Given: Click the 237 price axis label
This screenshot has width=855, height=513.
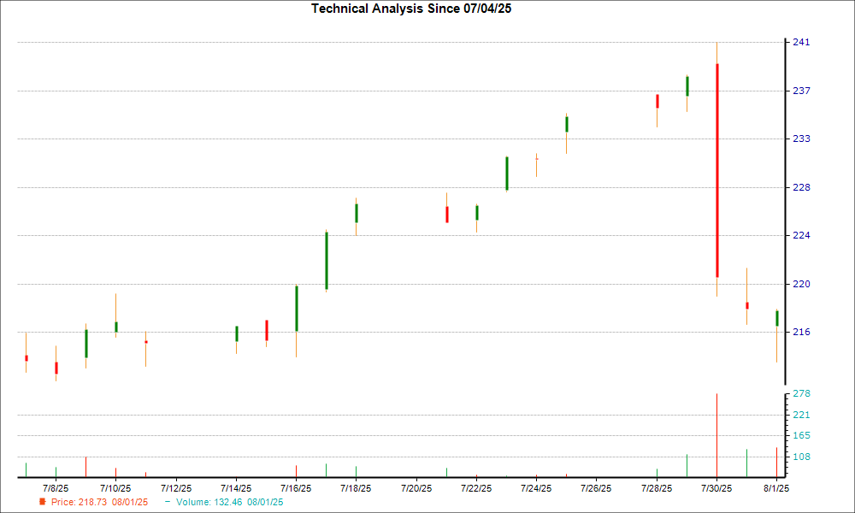Looking at the screenshot, I should pyautogui.click(x=801, y=91).
